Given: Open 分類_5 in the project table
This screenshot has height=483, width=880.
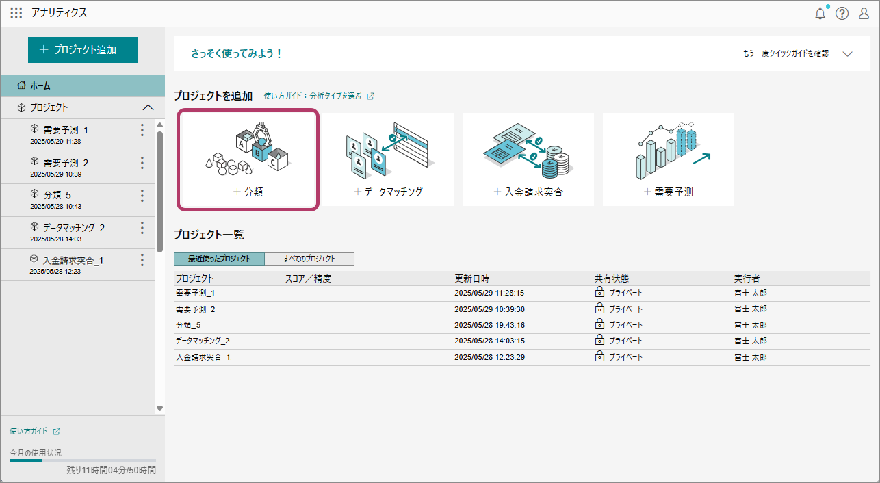Looking at the screenshot, I should [188, 325].
